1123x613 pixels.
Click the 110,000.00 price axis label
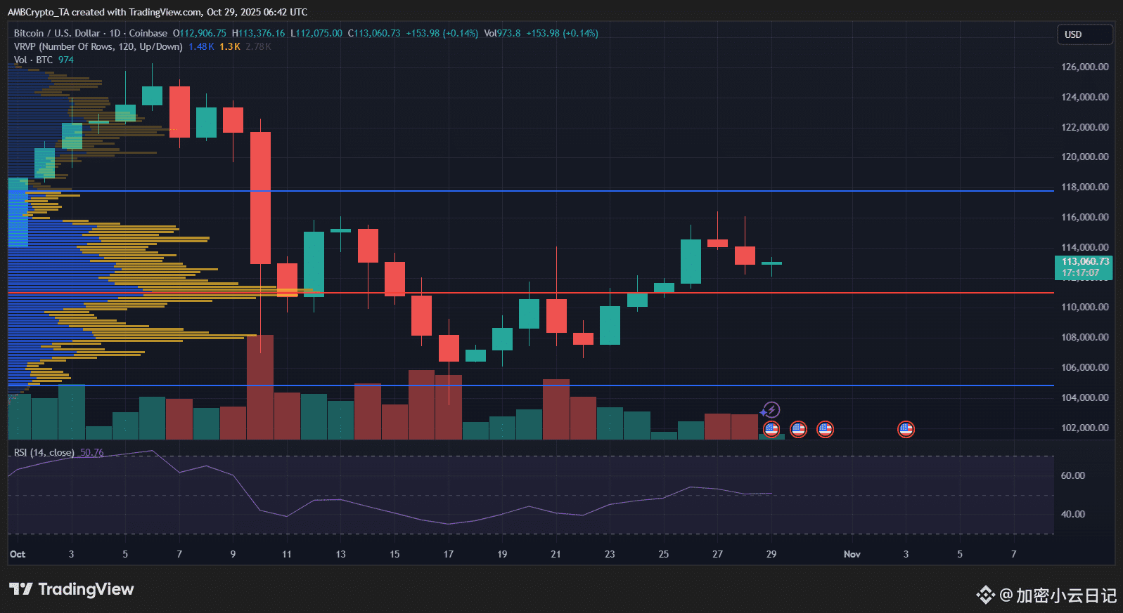(x=1084, y=307)
